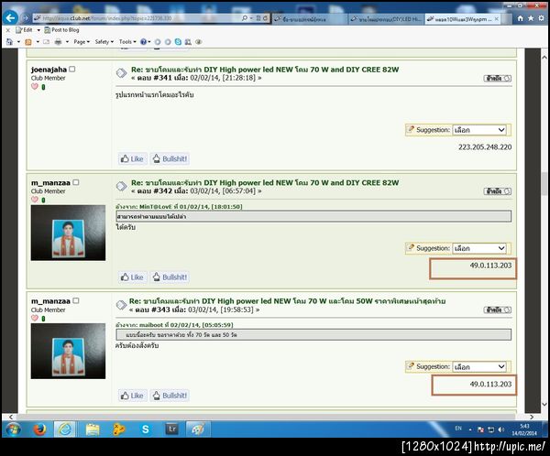Launch Firefox from the taskbar
Image resolution: width=550 pixels, height=456 pixels.
click(x=39, y=429)
